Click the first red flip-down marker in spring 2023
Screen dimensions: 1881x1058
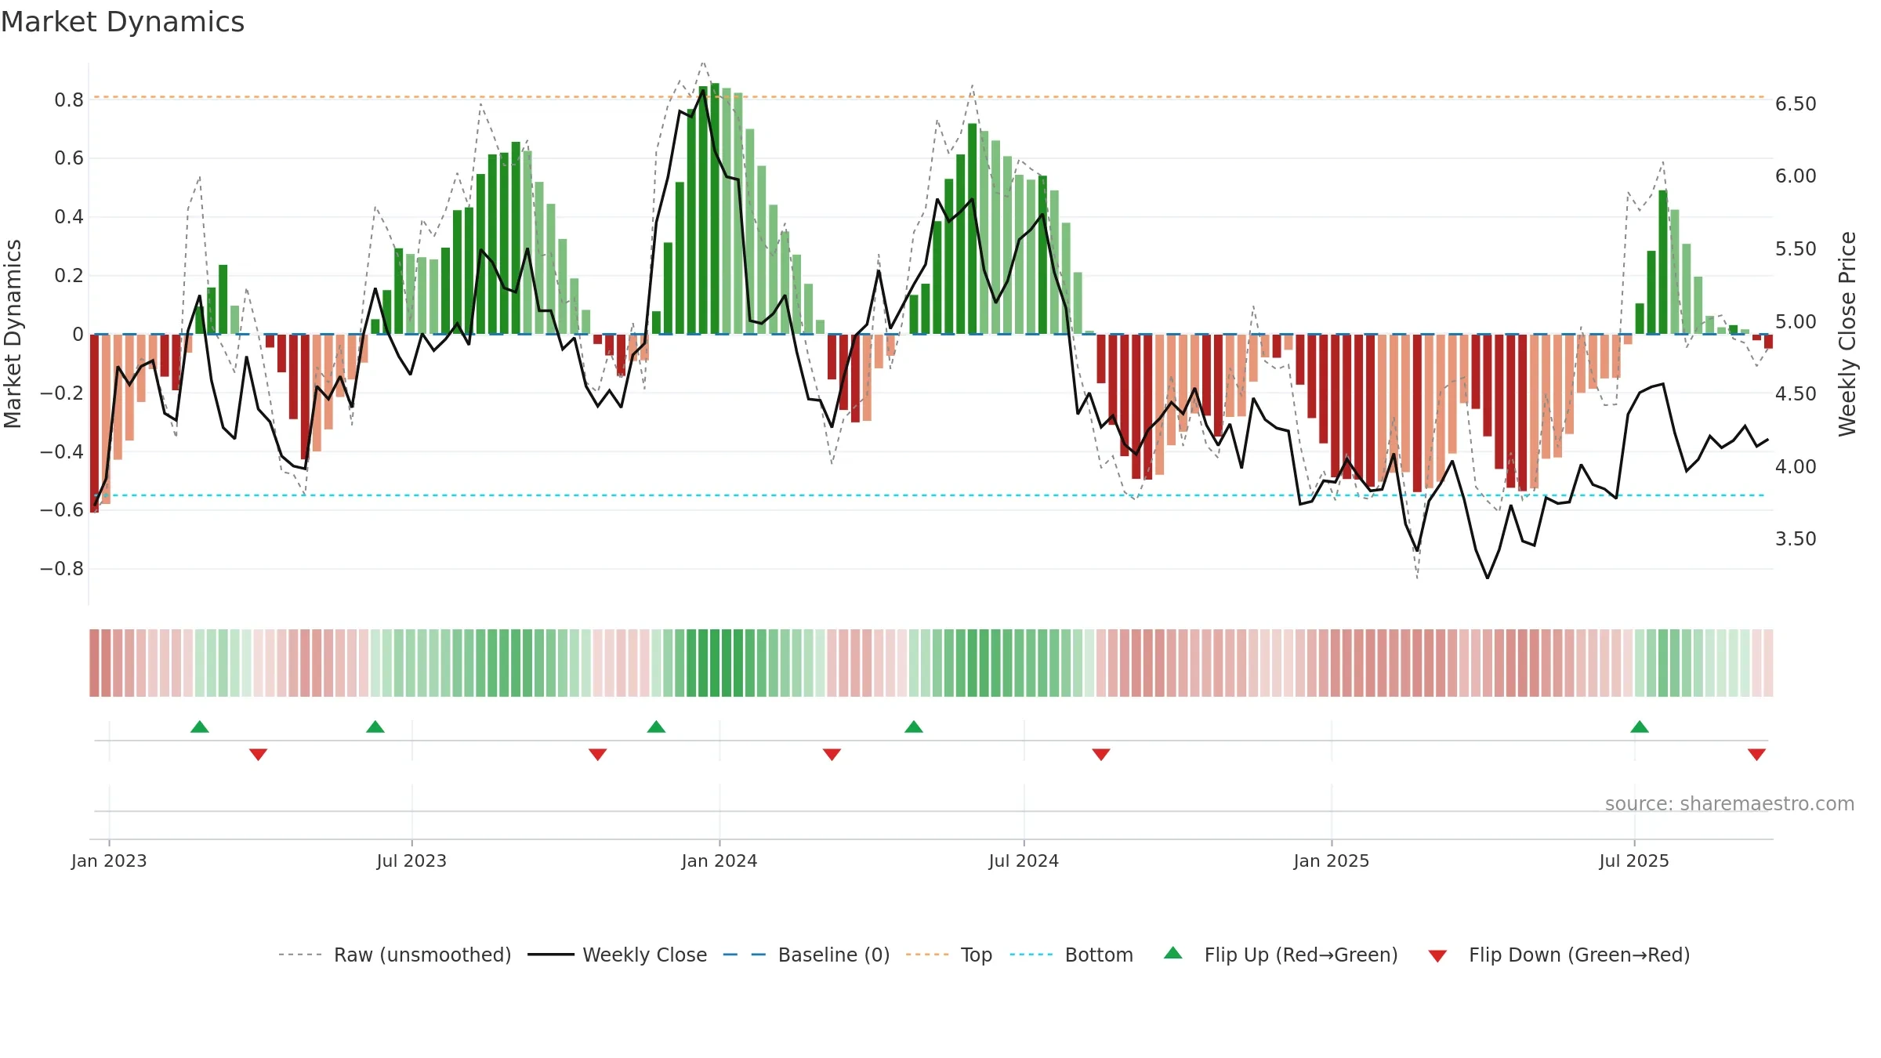coord(258,754)
